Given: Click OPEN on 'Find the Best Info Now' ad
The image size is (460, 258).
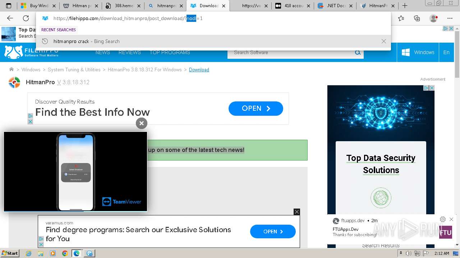Looking at the screenshot, I should pyautogui.click(x=256, y=109).
